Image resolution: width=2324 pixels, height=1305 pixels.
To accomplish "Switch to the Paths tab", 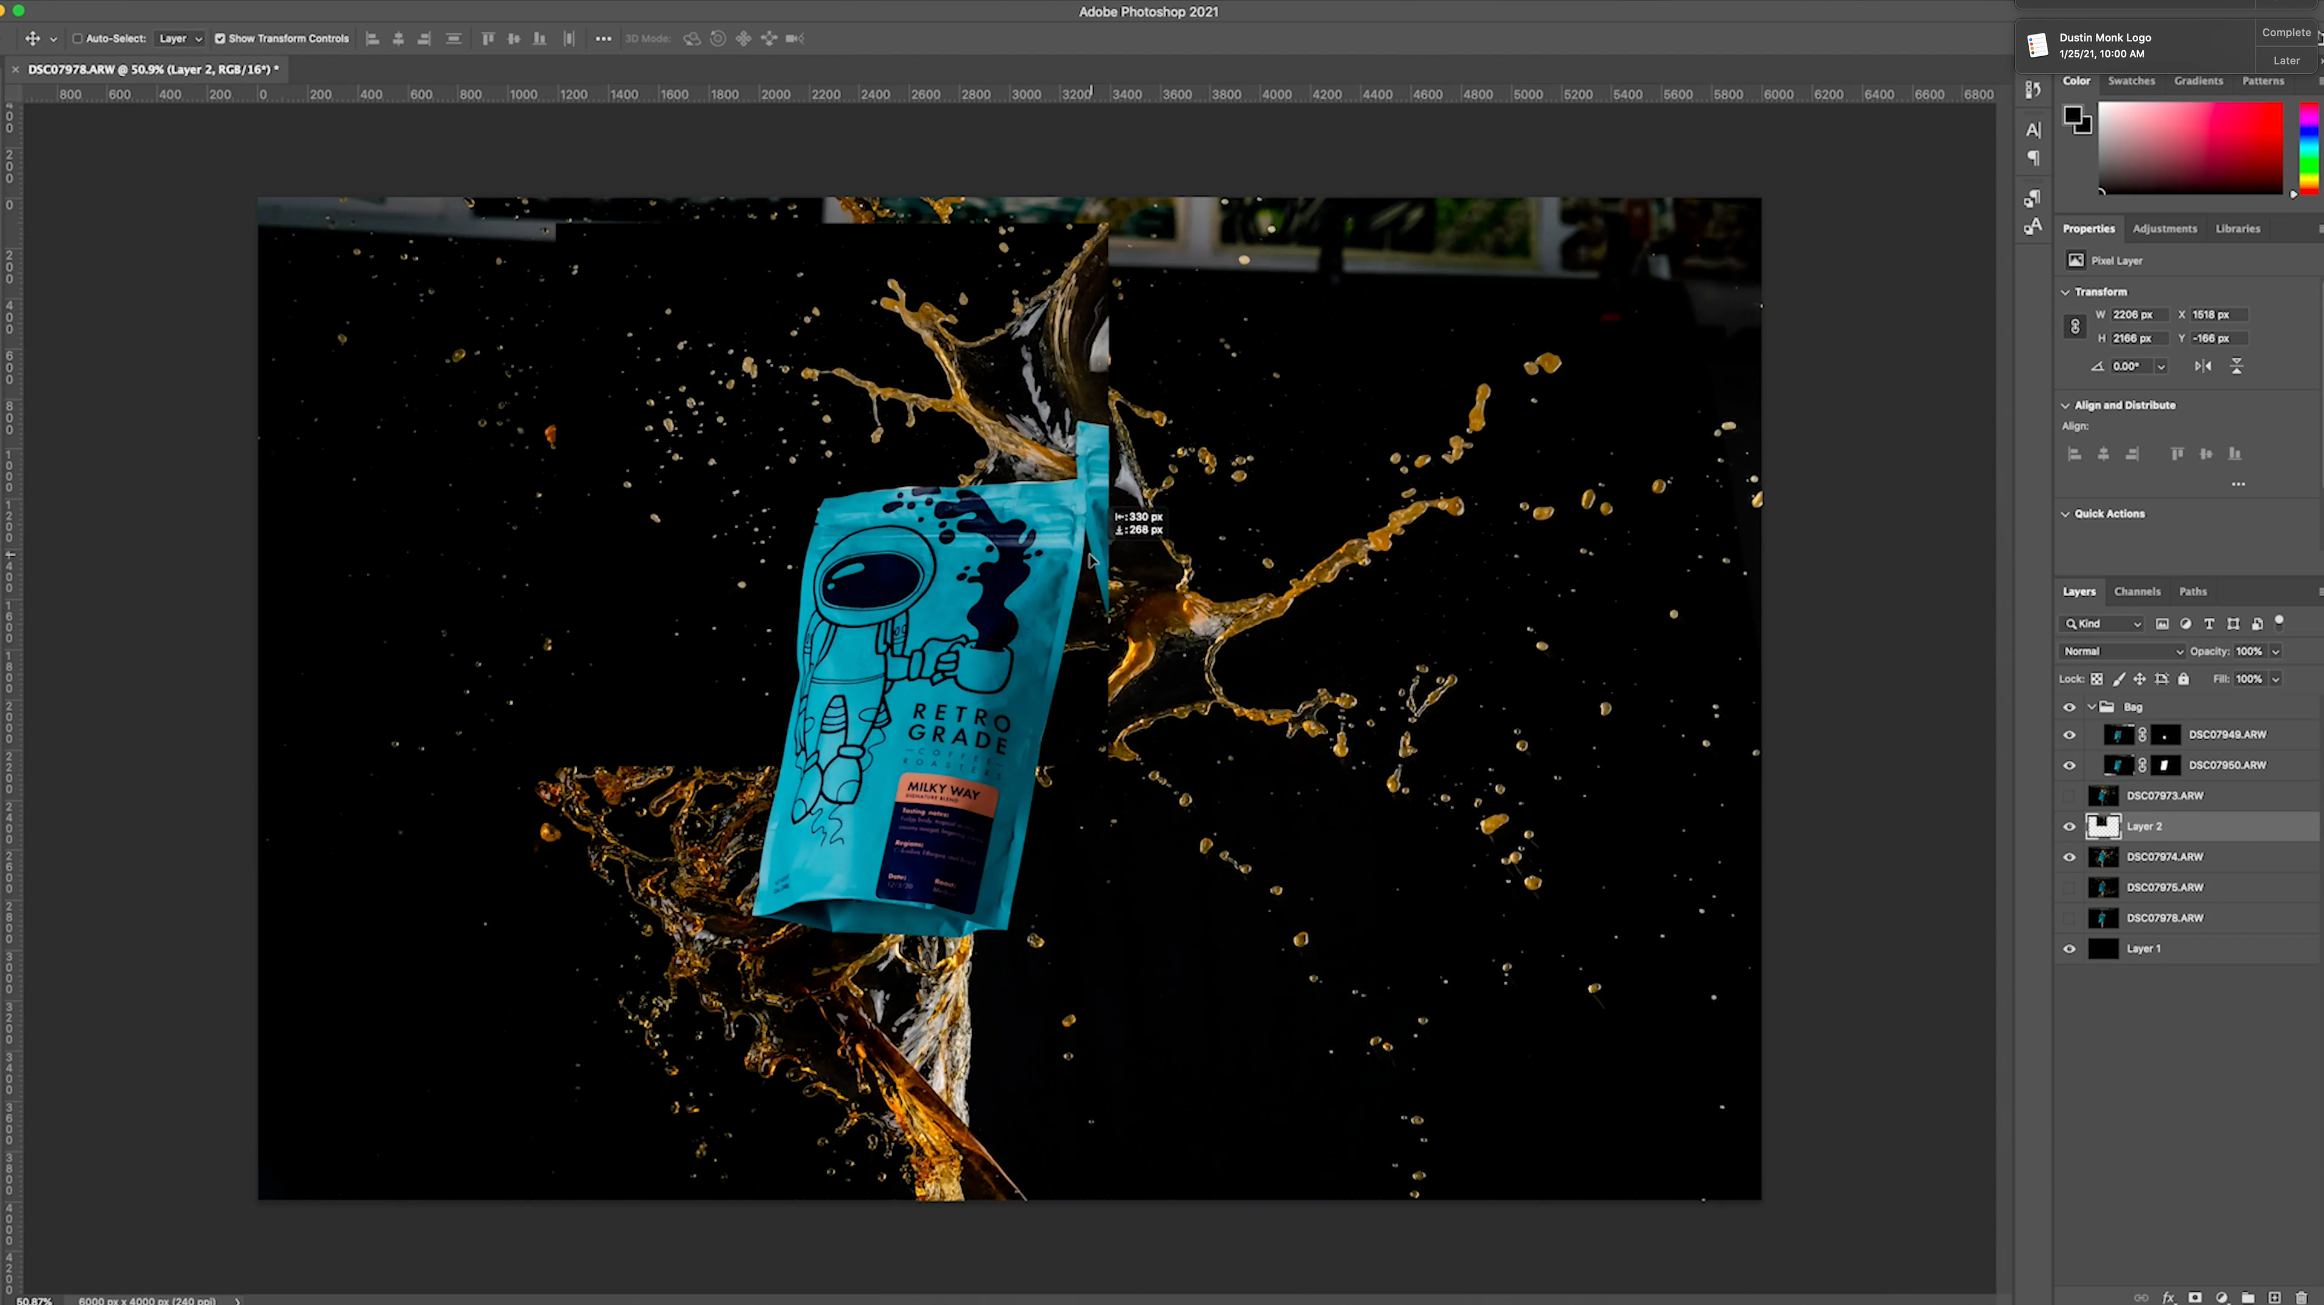I will coord(2192,591).
